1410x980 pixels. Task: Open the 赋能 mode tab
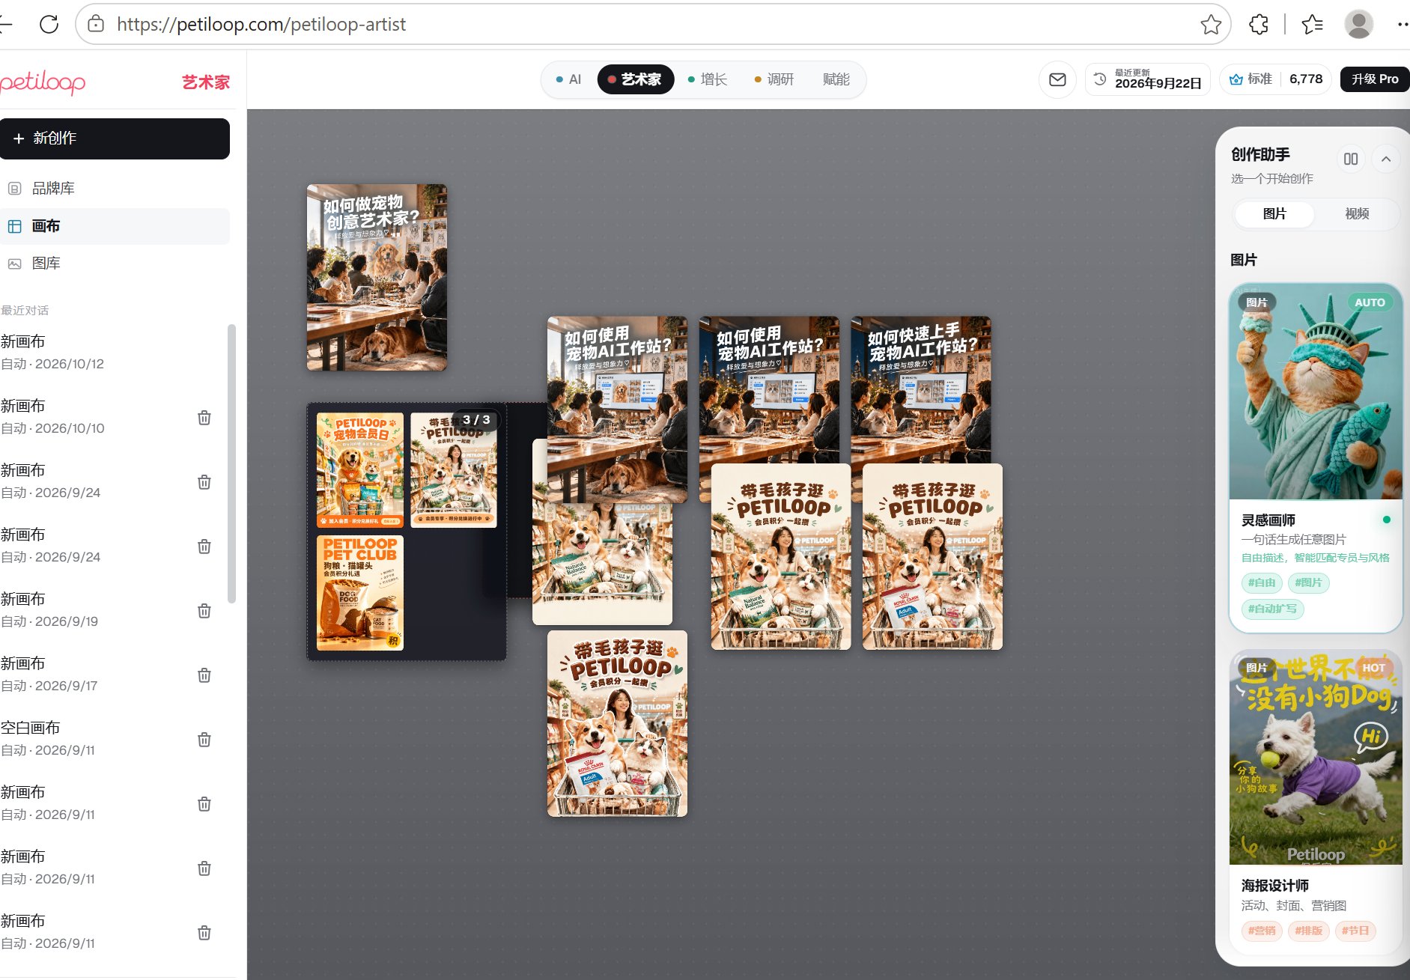836,79
